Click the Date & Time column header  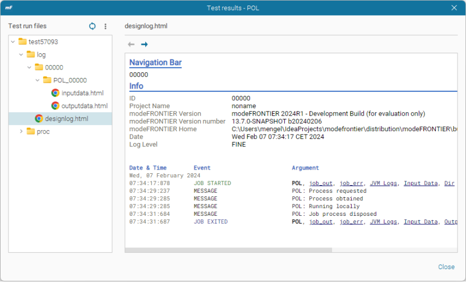[x=147, y=168]
